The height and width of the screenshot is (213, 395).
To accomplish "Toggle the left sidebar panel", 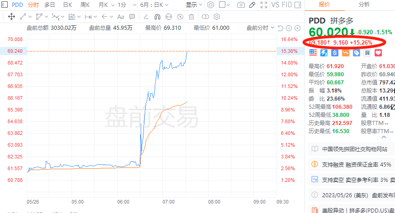I will pos(5,5).
